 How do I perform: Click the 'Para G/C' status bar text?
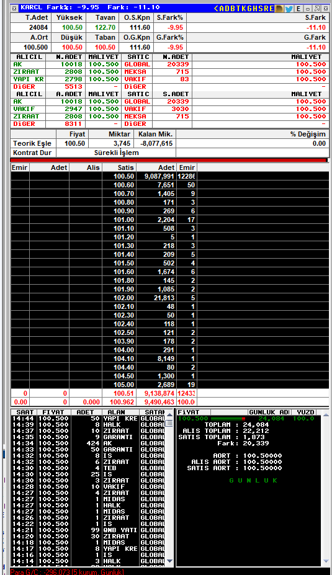pos(67,572)
